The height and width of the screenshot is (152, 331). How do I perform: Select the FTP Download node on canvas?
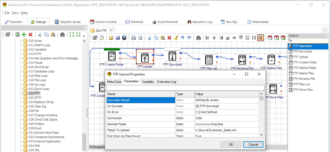point(172,56)
